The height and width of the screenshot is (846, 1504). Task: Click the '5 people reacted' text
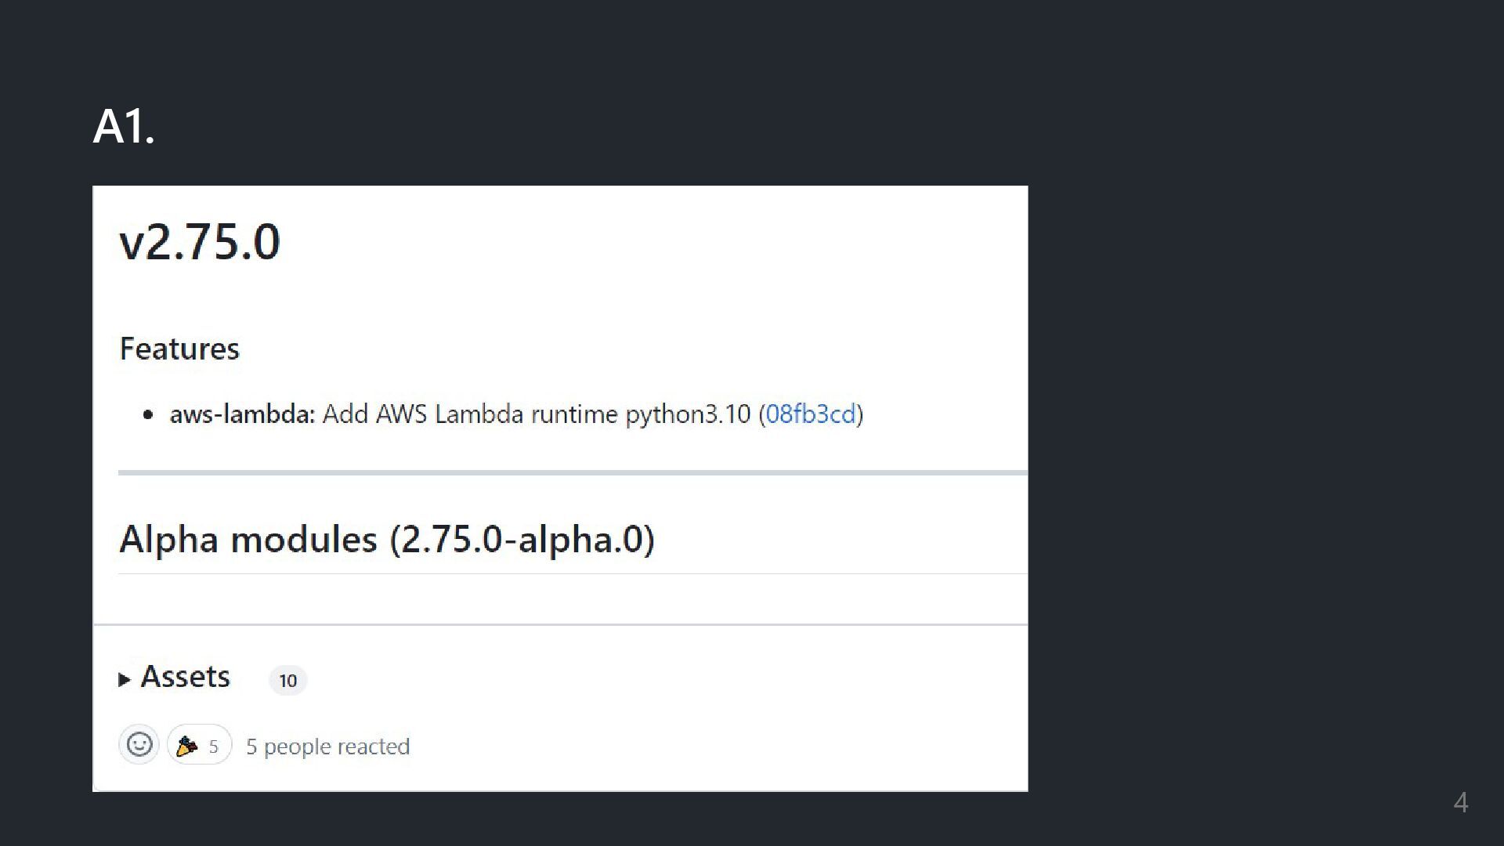[x=328, y=747]
